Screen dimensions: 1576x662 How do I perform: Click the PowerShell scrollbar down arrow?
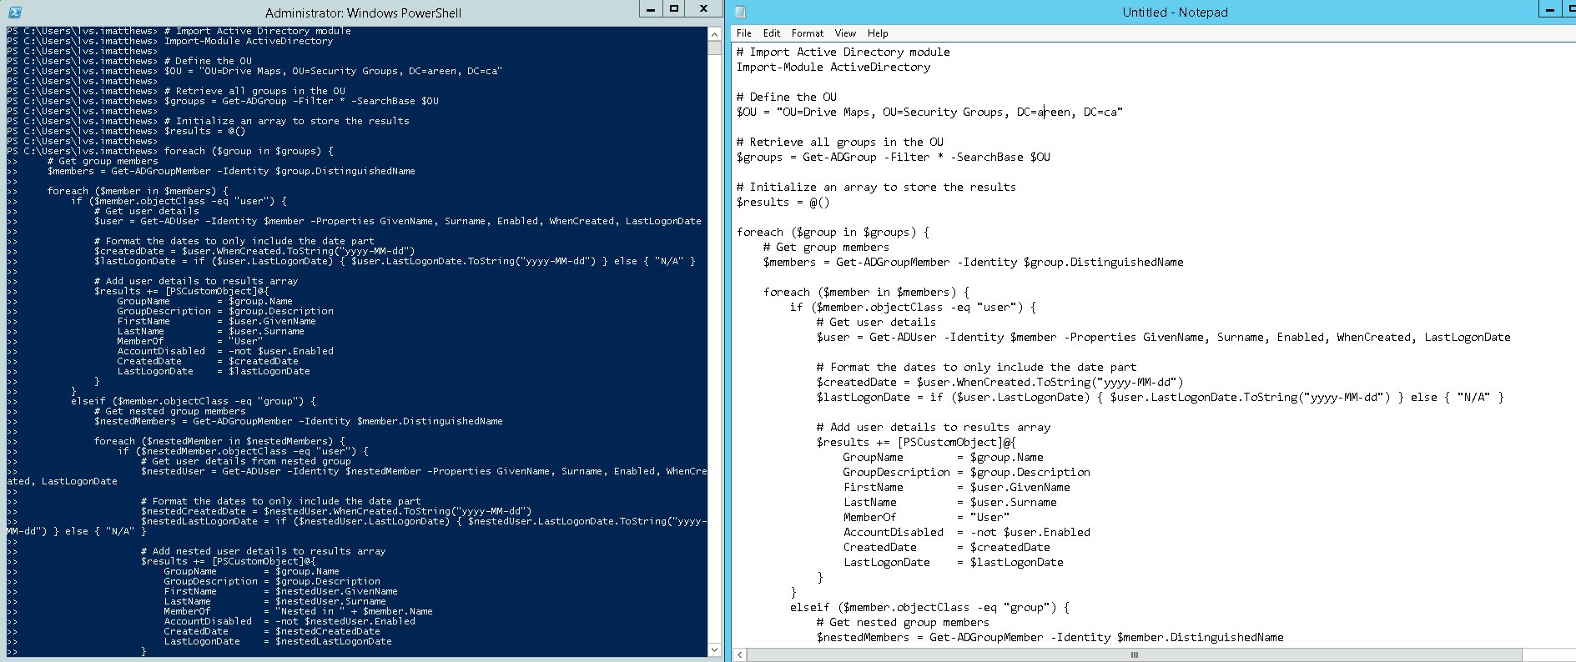click(x=714, y=649)
